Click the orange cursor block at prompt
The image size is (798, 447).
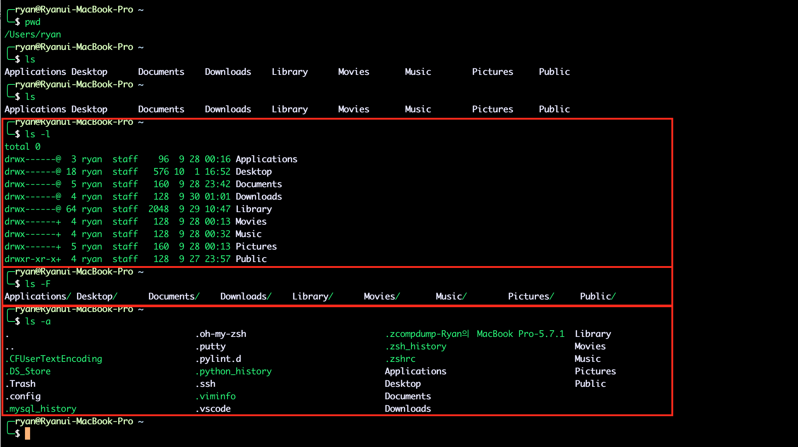[x=28, y=433]
